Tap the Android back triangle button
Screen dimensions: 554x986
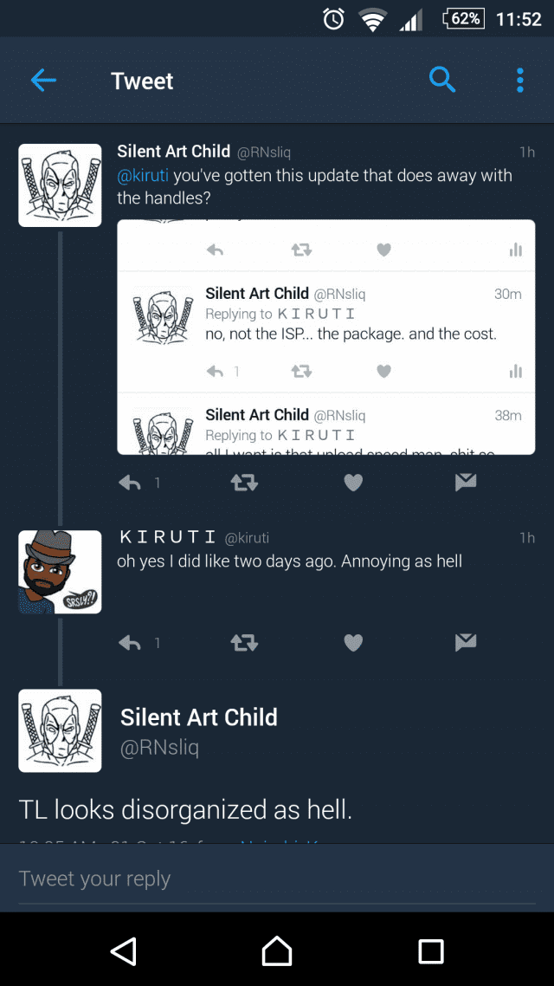(x=124, y=950)
